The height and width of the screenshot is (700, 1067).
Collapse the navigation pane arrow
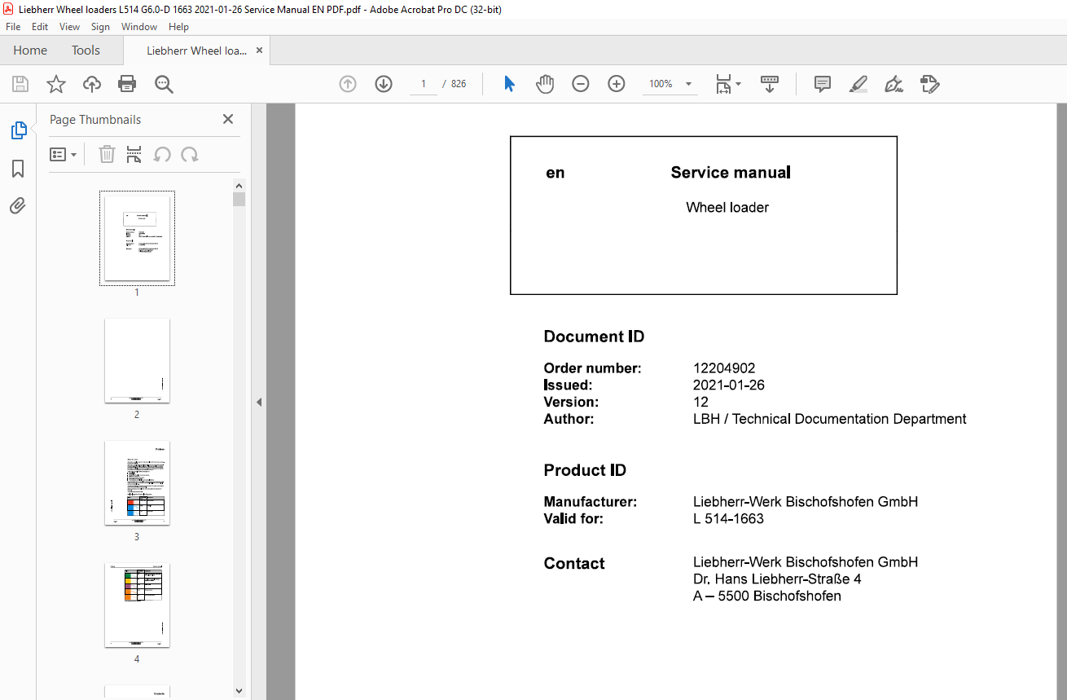(259, 402)
